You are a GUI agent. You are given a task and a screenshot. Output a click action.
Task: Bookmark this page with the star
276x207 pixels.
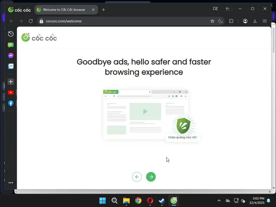click(212, 21)
